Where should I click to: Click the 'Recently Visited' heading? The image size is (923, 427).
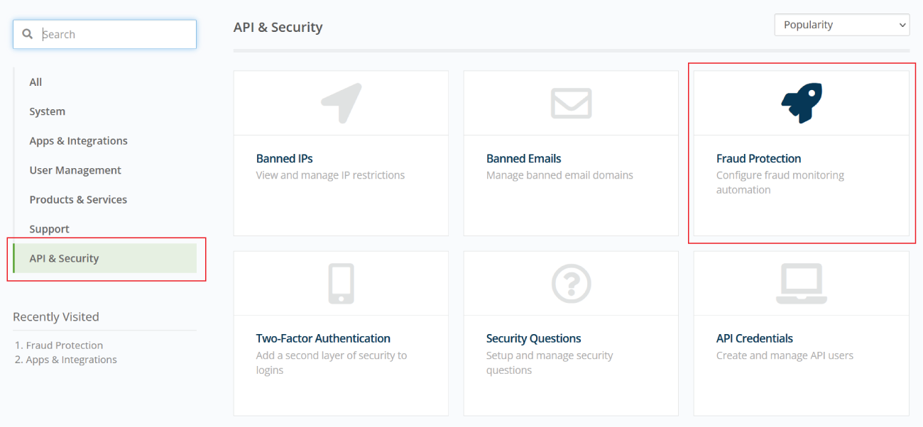[56, 317]
